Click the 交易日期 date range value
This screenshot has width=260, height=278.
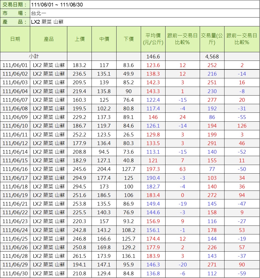pos(57,5)
